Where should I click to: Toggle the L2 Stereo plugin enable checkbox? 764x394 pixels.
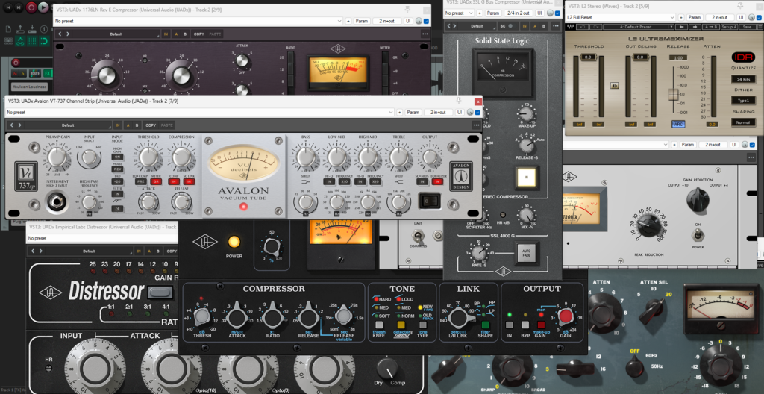point(759,17)
